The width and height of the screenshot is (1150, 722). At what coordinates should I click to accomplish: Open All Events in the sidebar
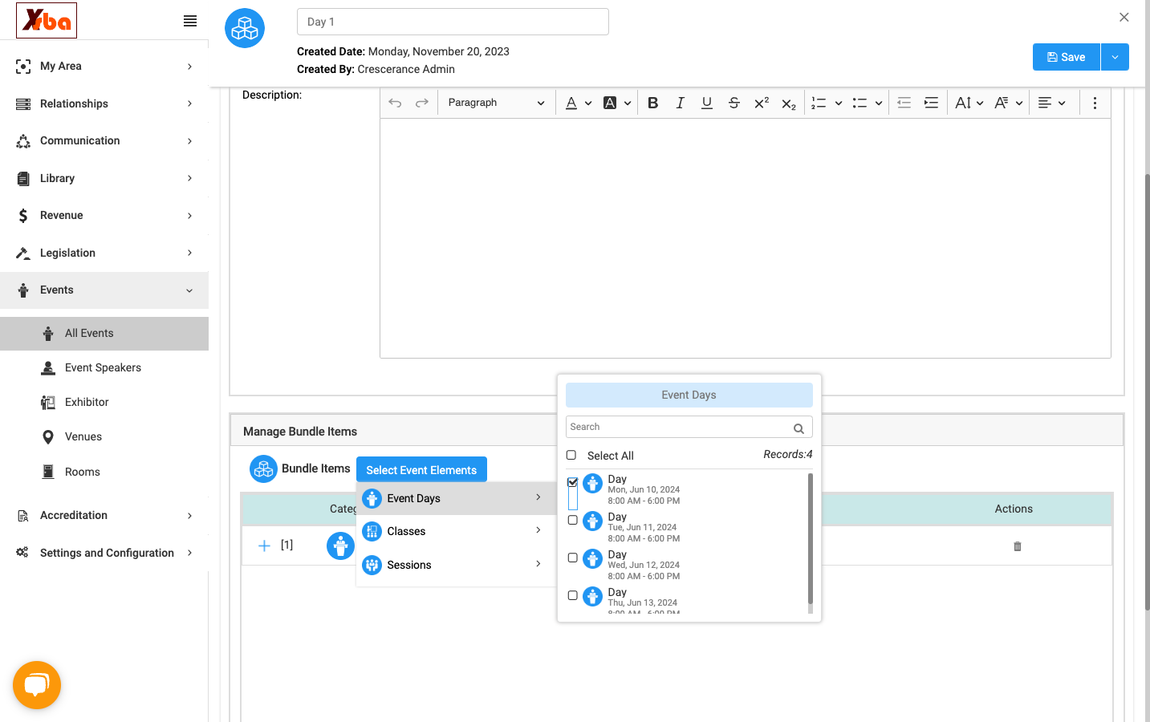104,333
